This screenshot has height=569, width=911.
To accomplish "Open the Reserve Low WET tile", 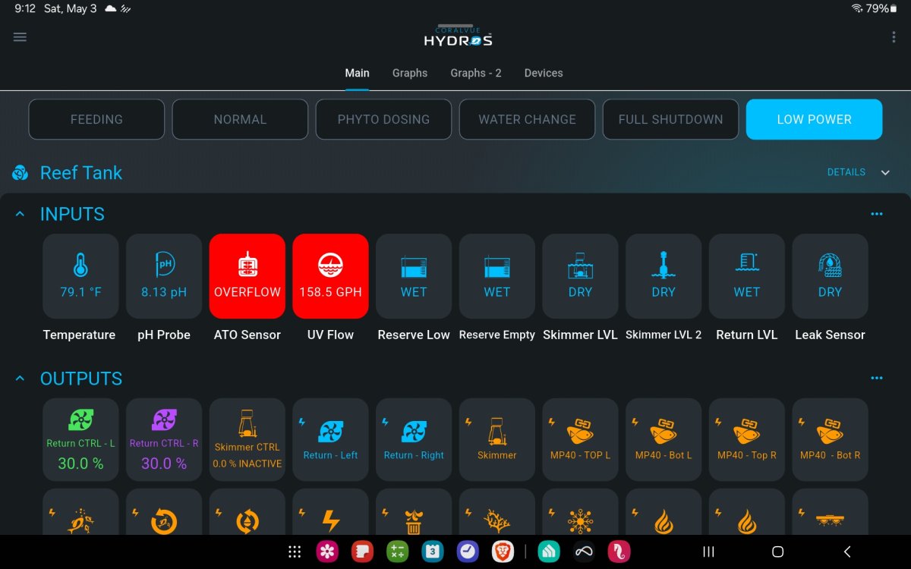I will point(414,275).
